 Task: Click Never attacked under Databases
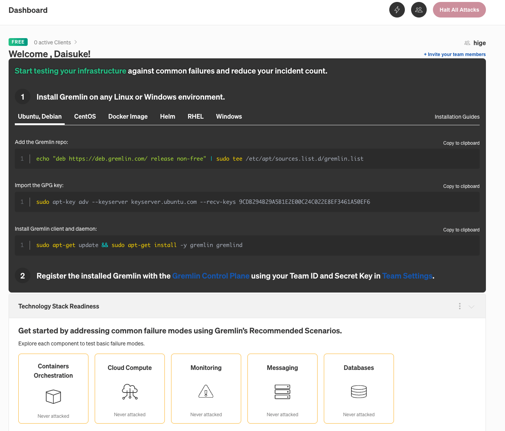tap(359, 415)
